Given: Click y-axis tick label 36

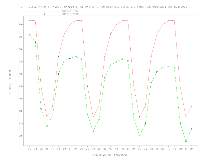Looking at the screenshot, I should (20, 111).
